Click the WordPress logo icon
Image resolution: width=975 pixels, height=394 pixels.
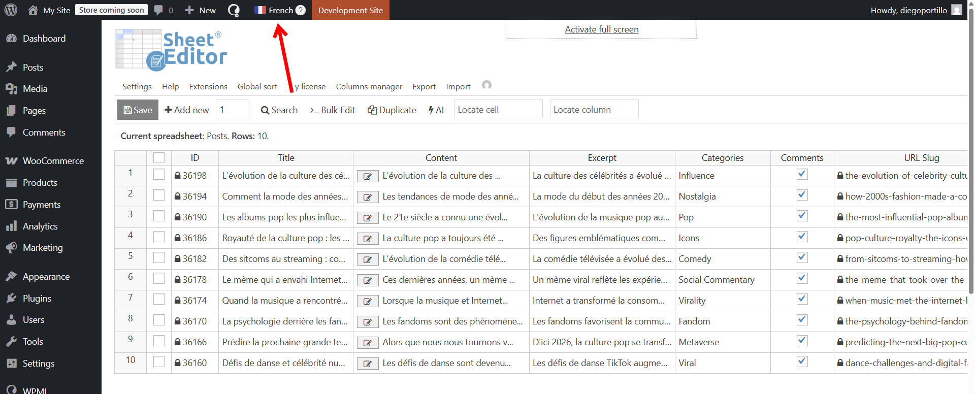pyautogui.click(x=11, y=10)
